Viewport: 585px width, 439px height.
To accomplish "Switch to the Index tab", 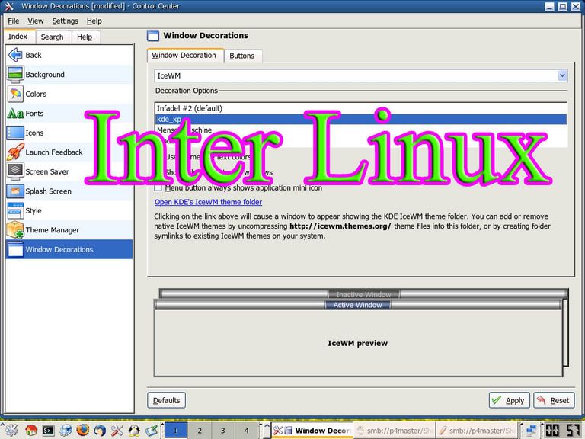I will (x=18, y=37).
